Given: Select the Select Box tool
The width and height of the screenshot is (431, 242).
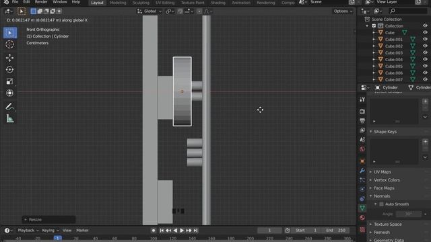Looking at the screenshot, I should click(x=10, y=33).
